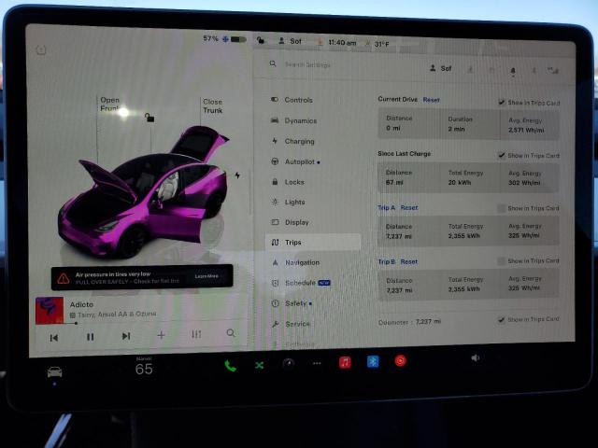Reset the Trip A counter
The width and height of the screenshot is (598, 448).
[x=409, y=208]
